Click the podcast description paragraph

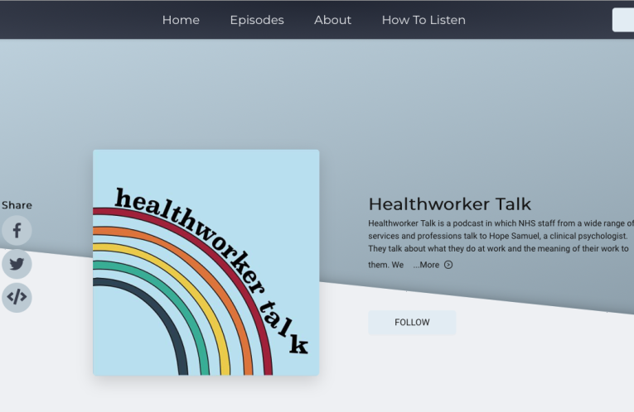[501, 244]
